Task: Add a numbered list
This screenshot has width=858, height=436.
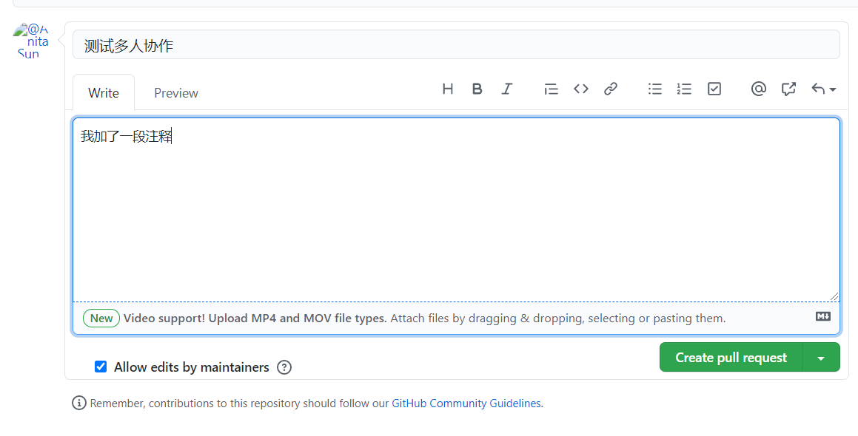Action: click(684, 89)
